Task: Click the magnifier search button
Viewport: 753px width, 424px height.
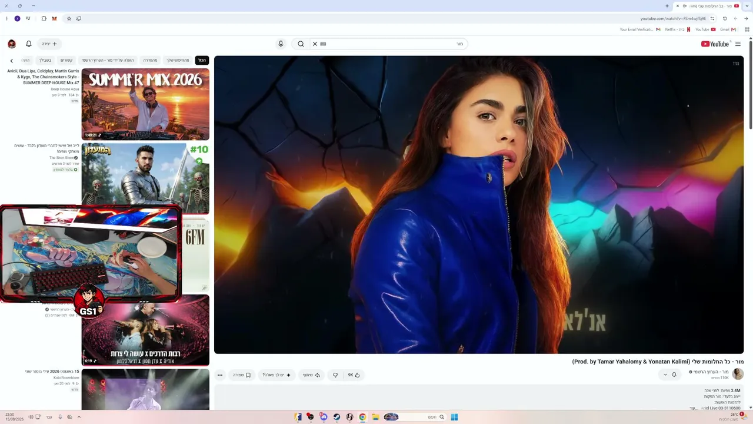Action: click(x=301, y=44)
